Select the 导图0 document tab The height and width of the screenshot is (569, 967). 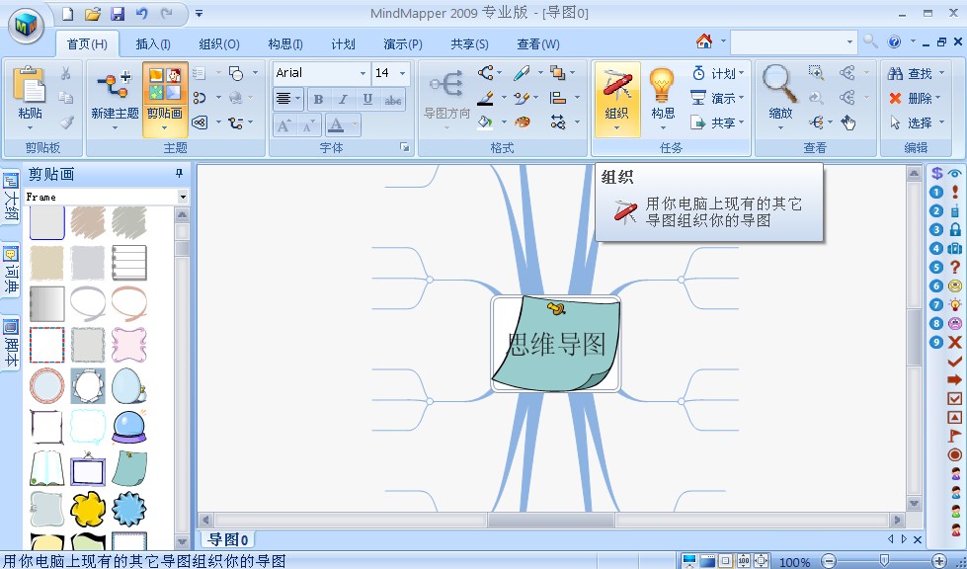pos(227,539)
